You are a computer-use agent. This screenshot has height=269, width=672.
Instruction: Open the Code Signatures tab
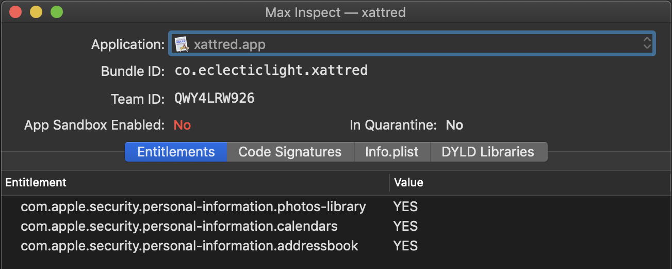[290, 152]
